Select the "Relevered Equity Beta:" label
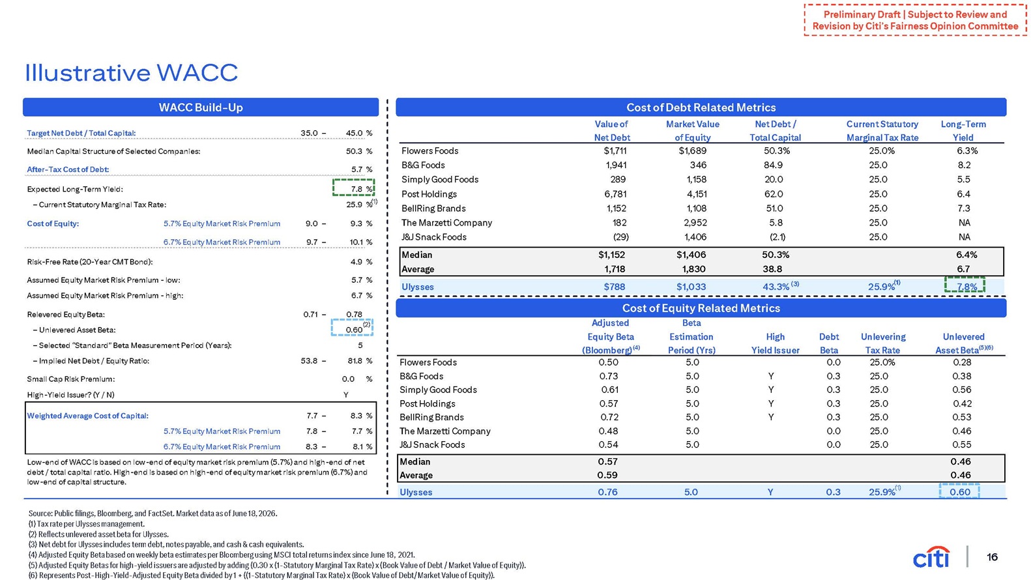The height and width of the screenshot is (580, 1031). coord(66,315)
